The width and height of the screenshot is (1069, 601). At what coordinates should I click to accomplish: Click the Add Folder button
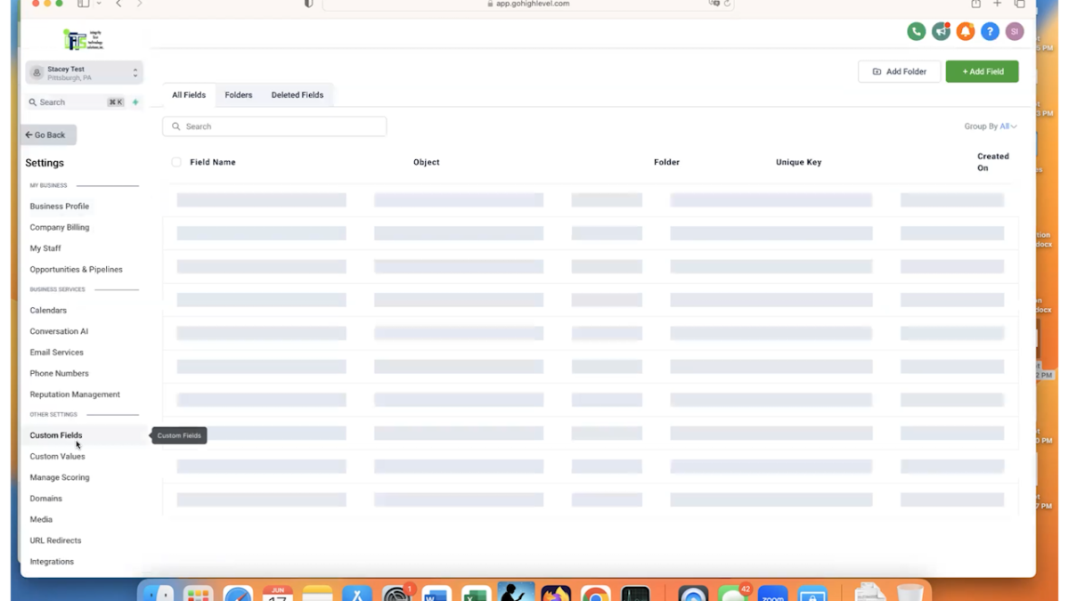tap(899, 71)
